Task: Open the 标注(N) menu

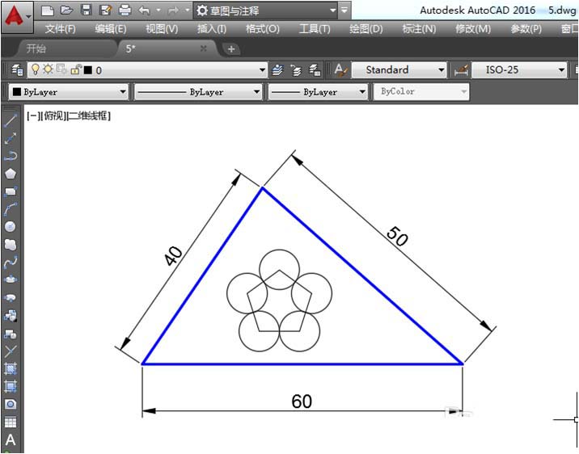Action: point(419,29)
